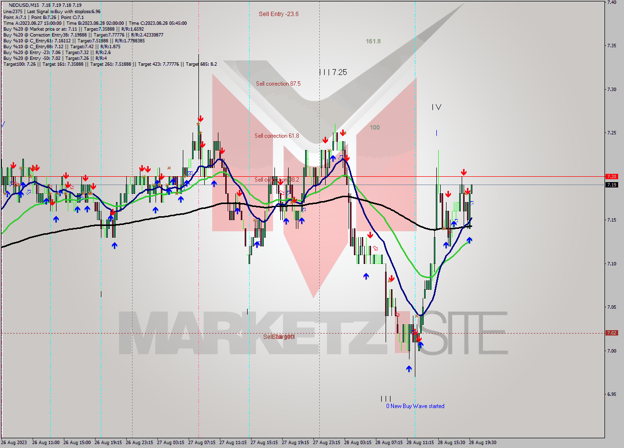Click the 7.40 price axis value

611,2
